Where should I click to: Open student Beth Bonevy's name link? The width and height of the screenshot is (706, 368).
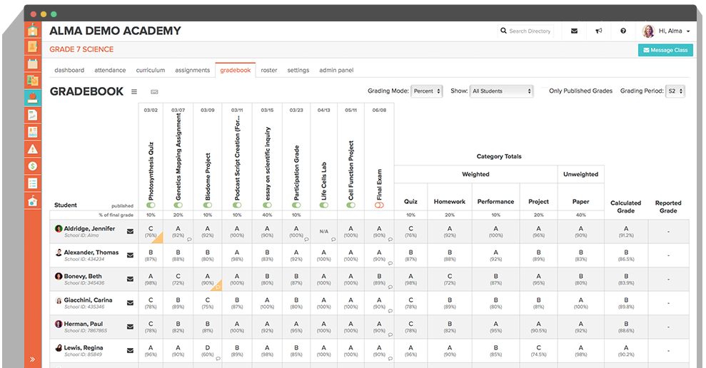coord(84,275)
